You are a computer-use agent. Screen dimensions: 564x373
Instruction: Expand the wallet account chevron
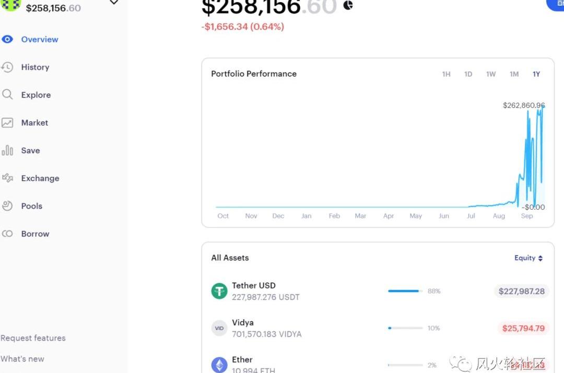click(114, 3)
